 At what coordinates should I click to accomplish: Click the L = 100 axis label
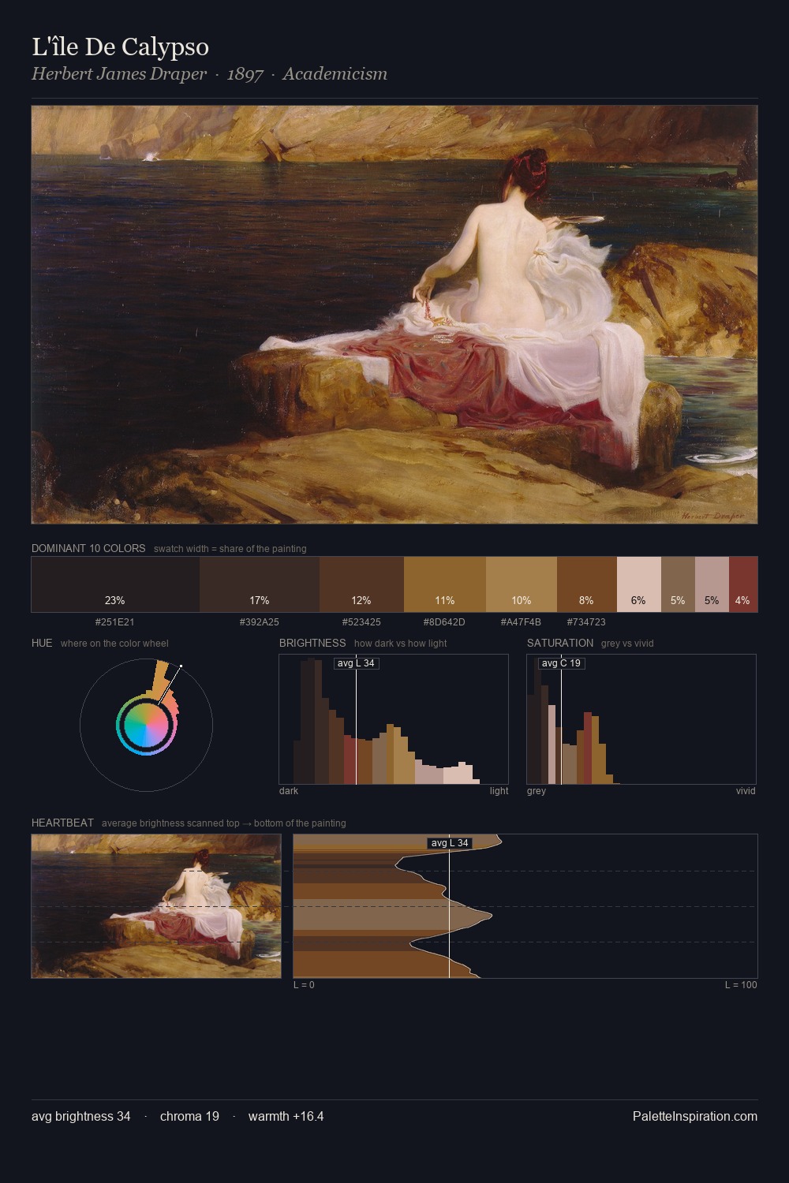(x=741, y=985)
